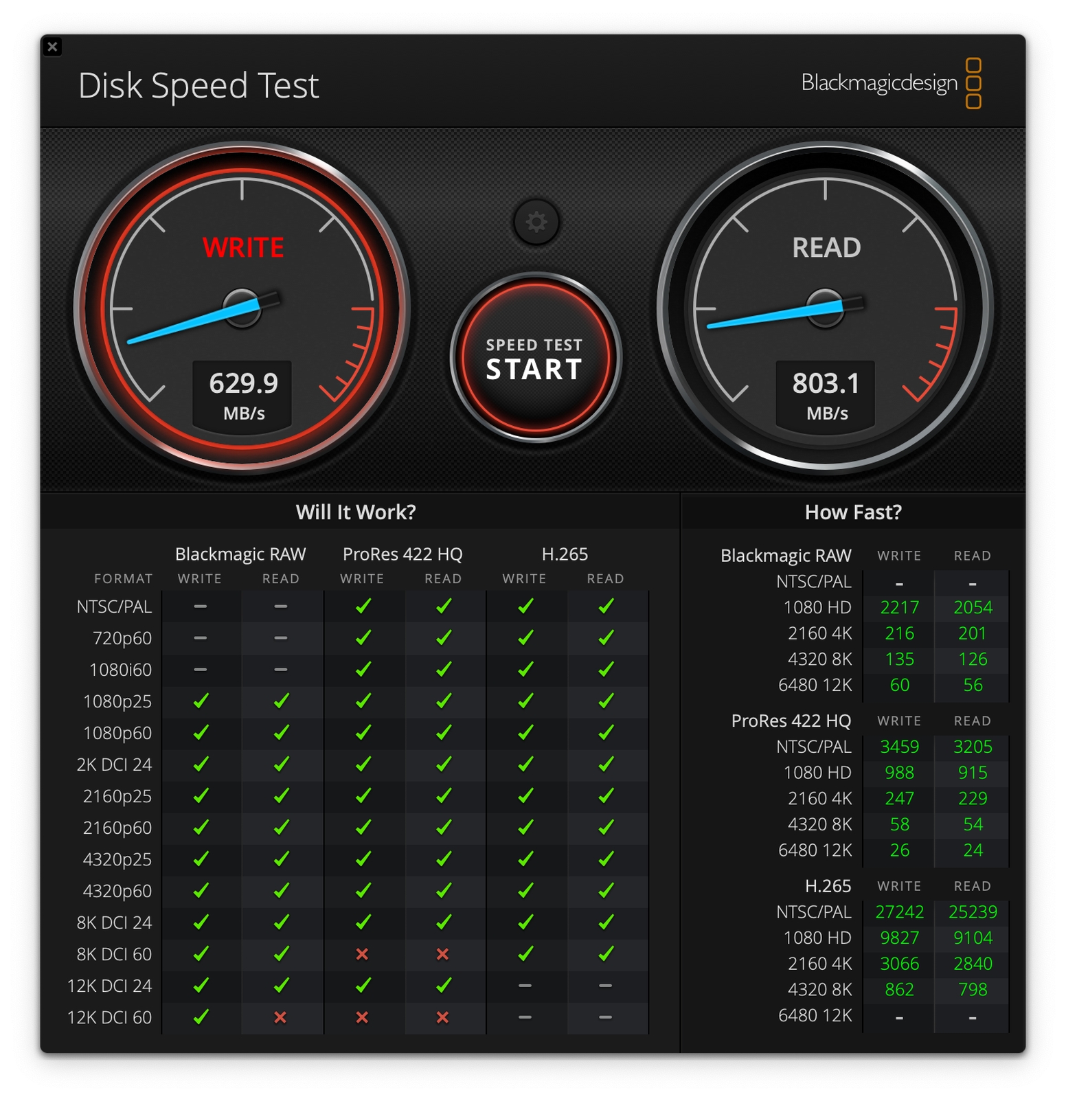Select the 4320p25 format row label

[117, 860]
